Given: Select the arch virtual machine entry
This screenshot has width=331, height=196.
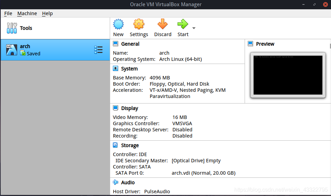Looking at the screenshot, I should click(55, 50).
